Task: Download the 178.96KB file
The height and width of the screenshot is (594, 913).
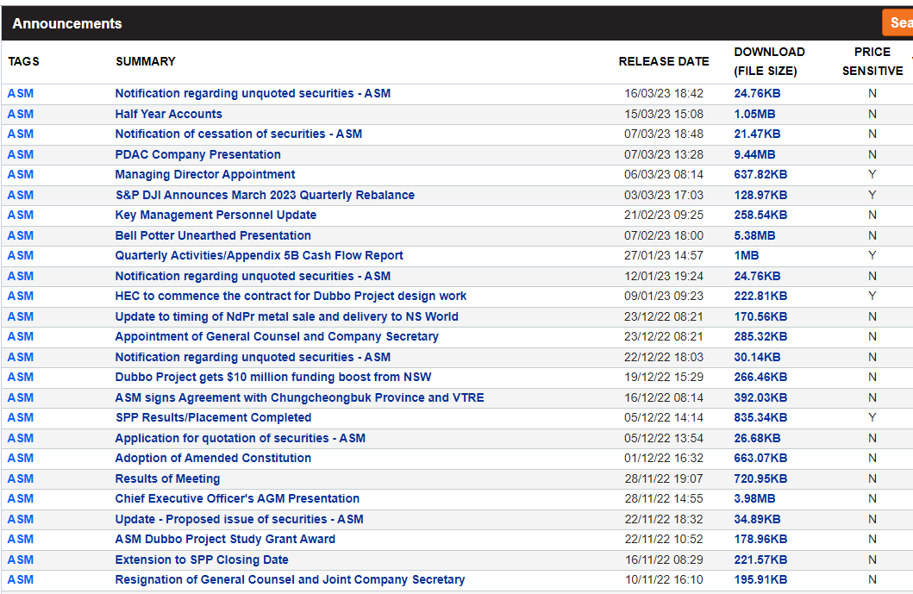Action: 760,540
